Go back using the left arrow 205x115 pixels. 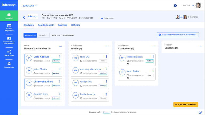click(x=24, y=17)
